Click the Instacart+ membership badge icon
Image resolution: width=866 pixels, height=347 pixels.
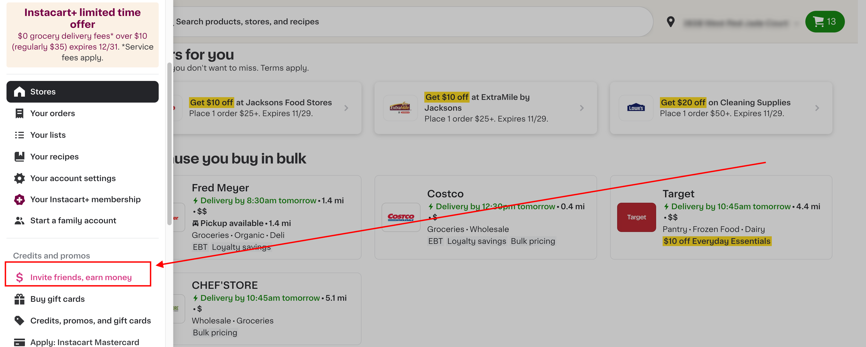(x=19, y=199)
